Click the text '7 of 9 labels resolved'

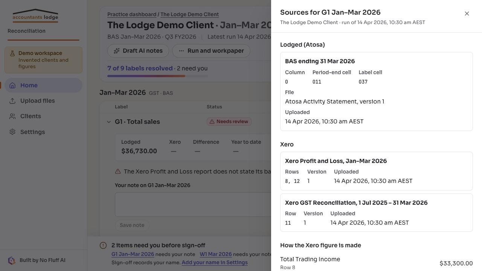click(140, 69)
